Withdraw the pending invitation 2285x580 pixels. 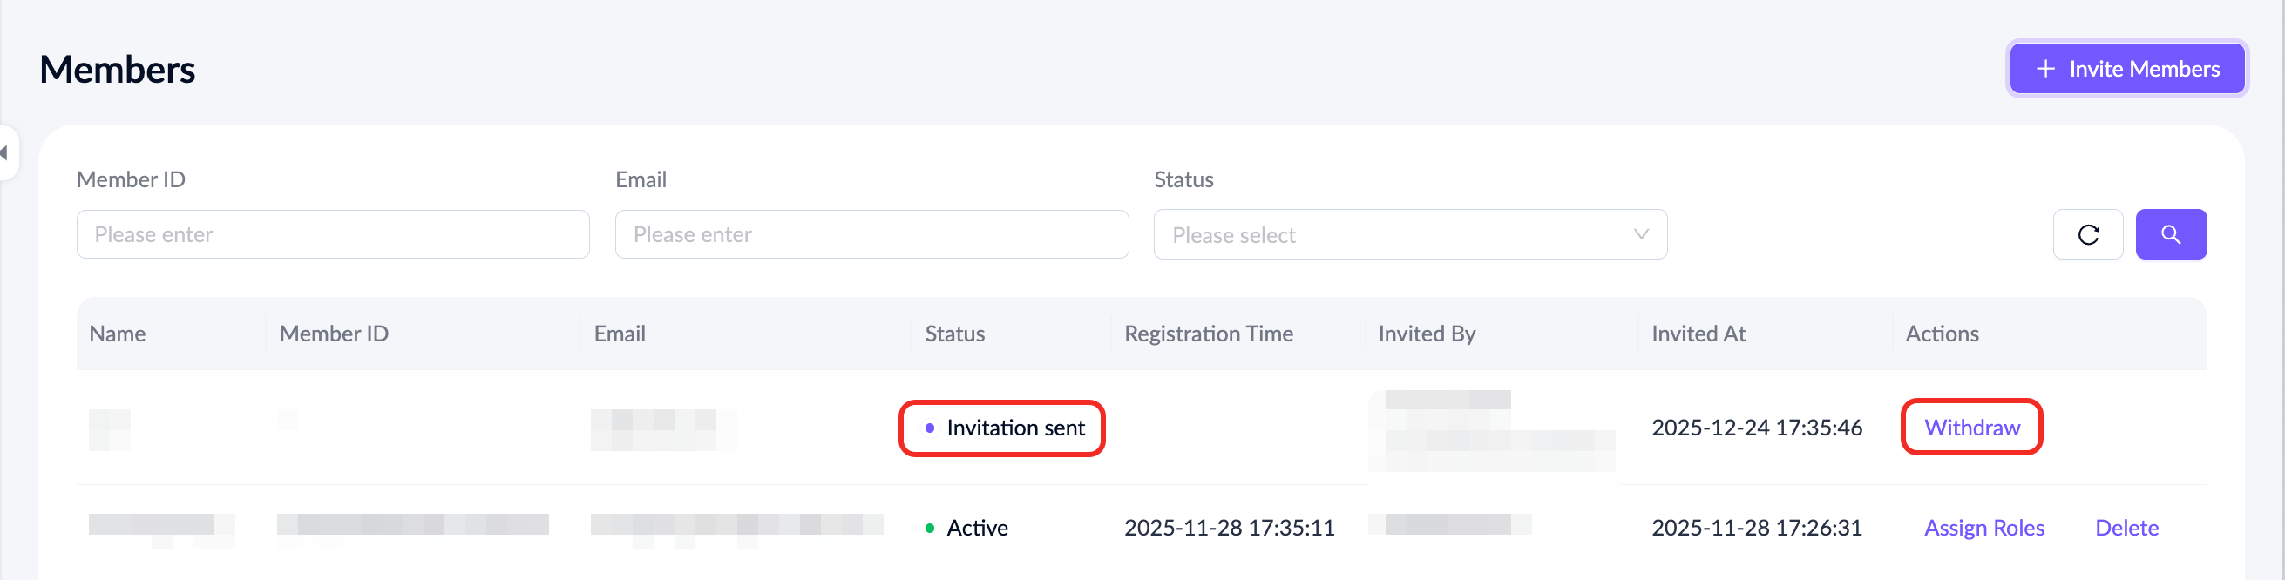click(1971, 428)
